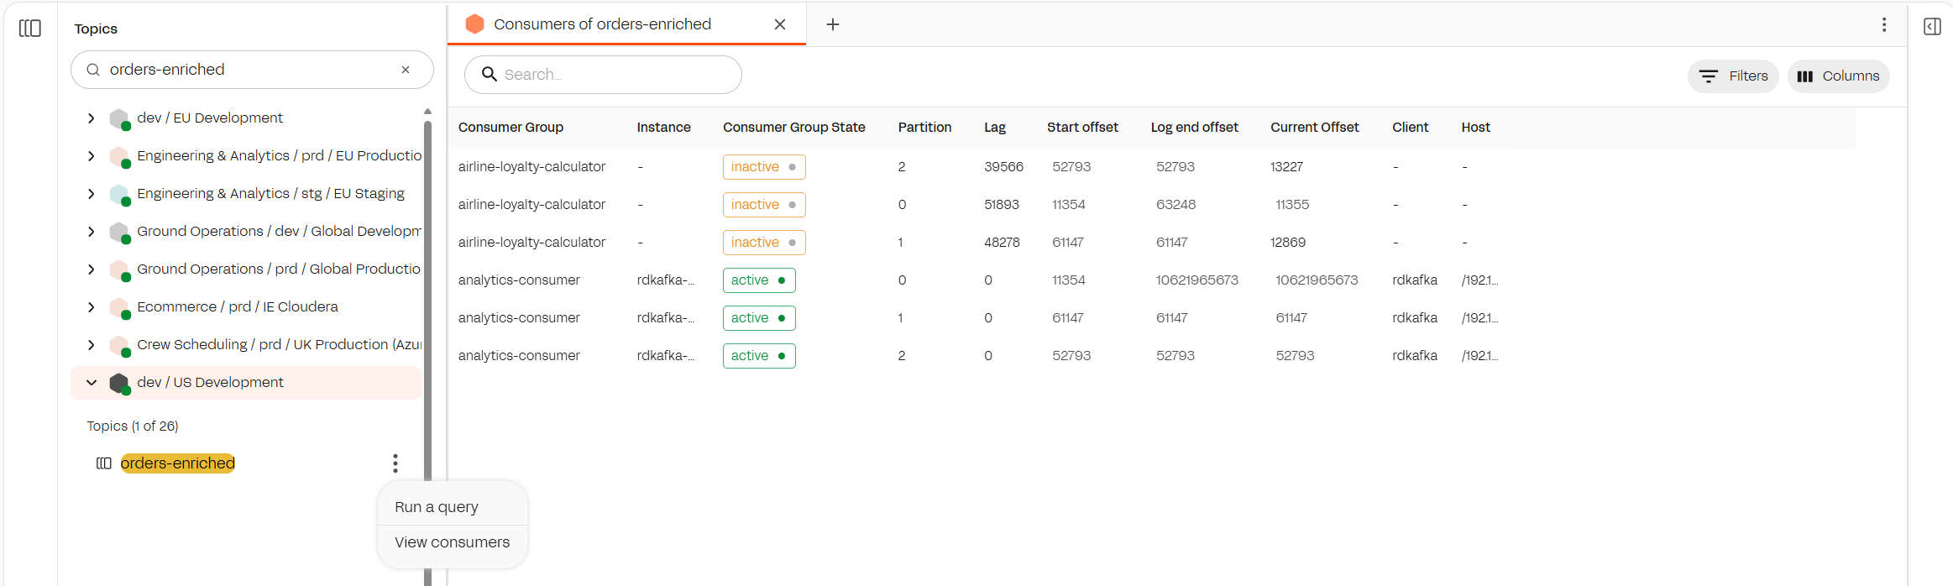Screen dimensions: 1953x586
Task: Click the consumer table Search field
Action: coord(613,75)
